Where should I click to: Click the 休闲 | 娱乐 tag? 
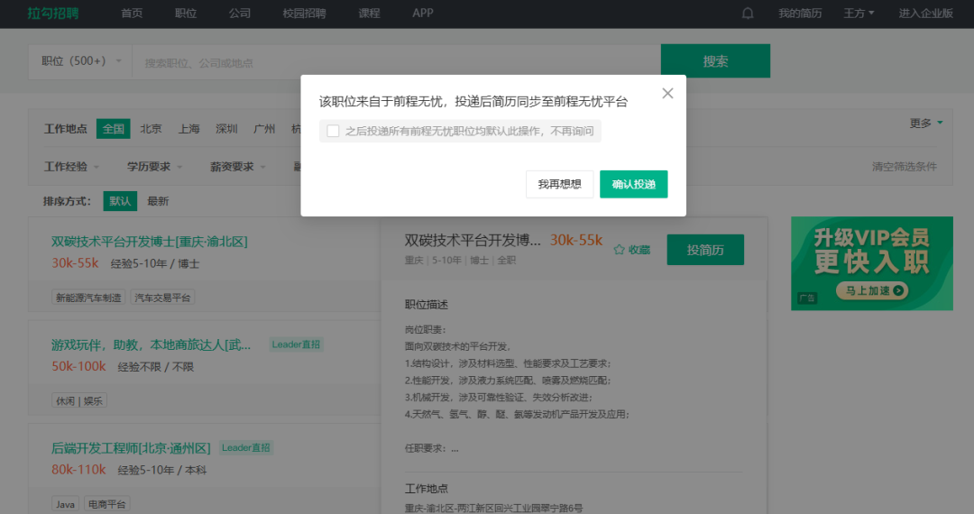pyautogui.click(x=79, y=401)
